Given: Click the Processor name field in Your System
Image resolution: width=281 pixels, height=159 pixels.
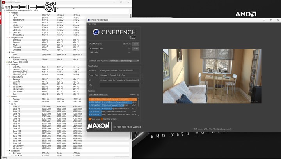Looking at the screenshot, I should click(119, 71).
